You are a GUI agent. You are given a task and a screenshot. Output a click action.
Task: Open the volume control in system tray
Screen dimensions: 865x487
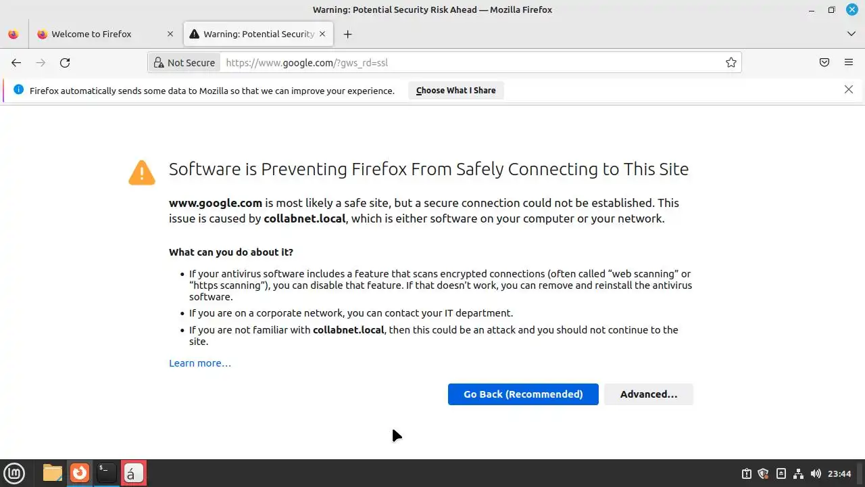[816, 473]
